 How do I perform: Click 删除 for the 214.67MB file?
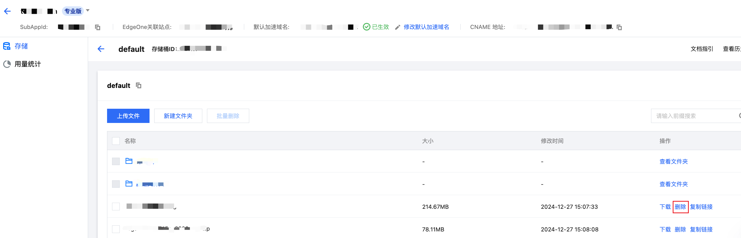click(x=680, y=207)
